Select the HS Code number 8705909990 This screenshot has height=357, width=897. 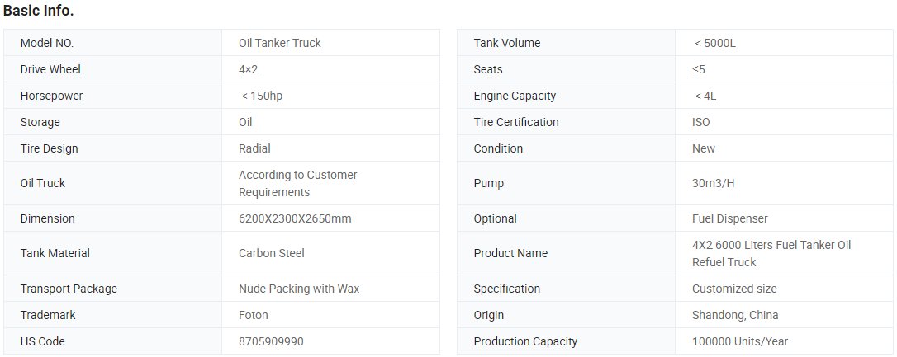tap(271, 341)
